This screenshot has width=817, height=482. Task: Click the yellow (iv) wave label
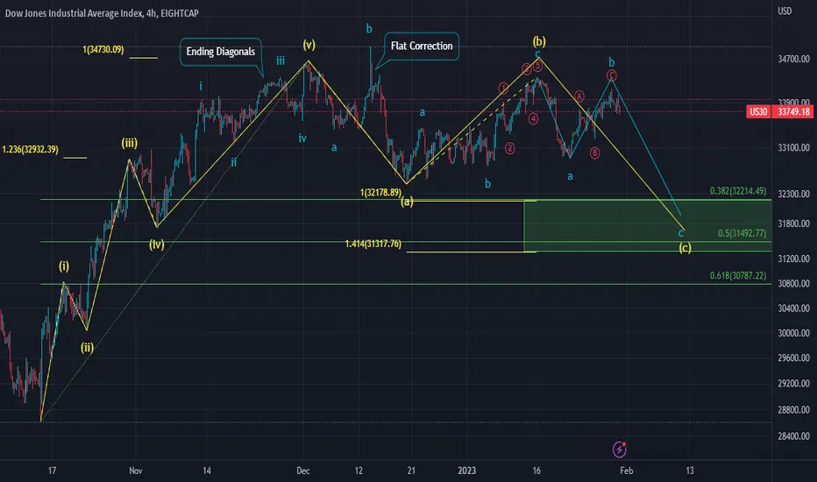click(156, 244)
